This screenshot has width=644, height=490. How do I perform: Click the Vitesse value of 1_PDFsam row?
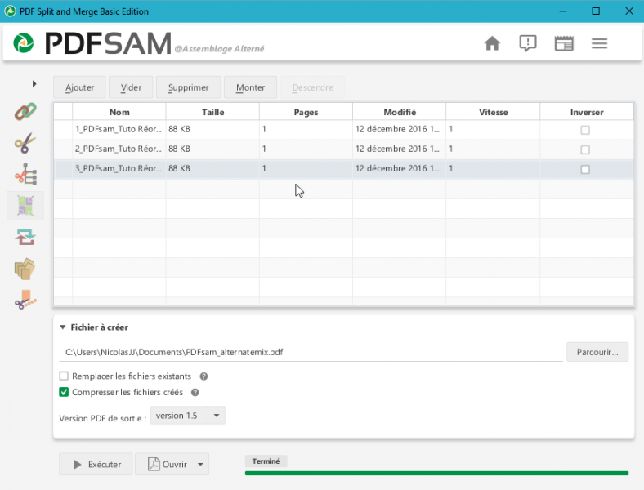[451, 129]
